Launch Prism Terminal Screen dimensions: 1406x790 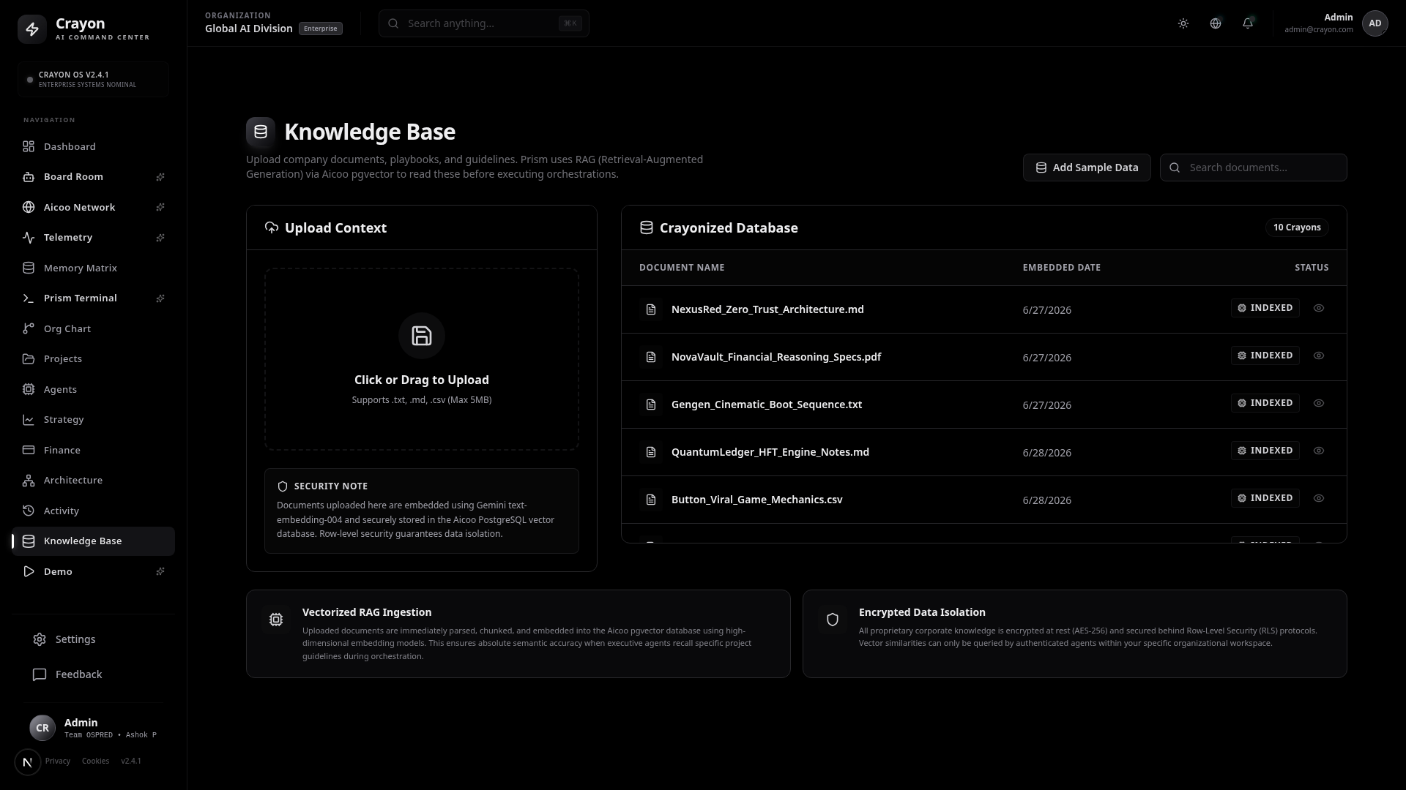tap(93, 298)
